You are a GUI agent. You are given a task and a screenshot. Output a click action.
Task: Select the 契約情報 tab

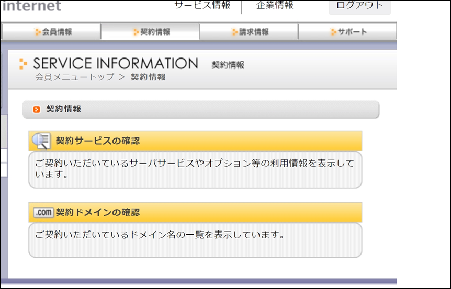pyautogui.click(x=150, y=31)
